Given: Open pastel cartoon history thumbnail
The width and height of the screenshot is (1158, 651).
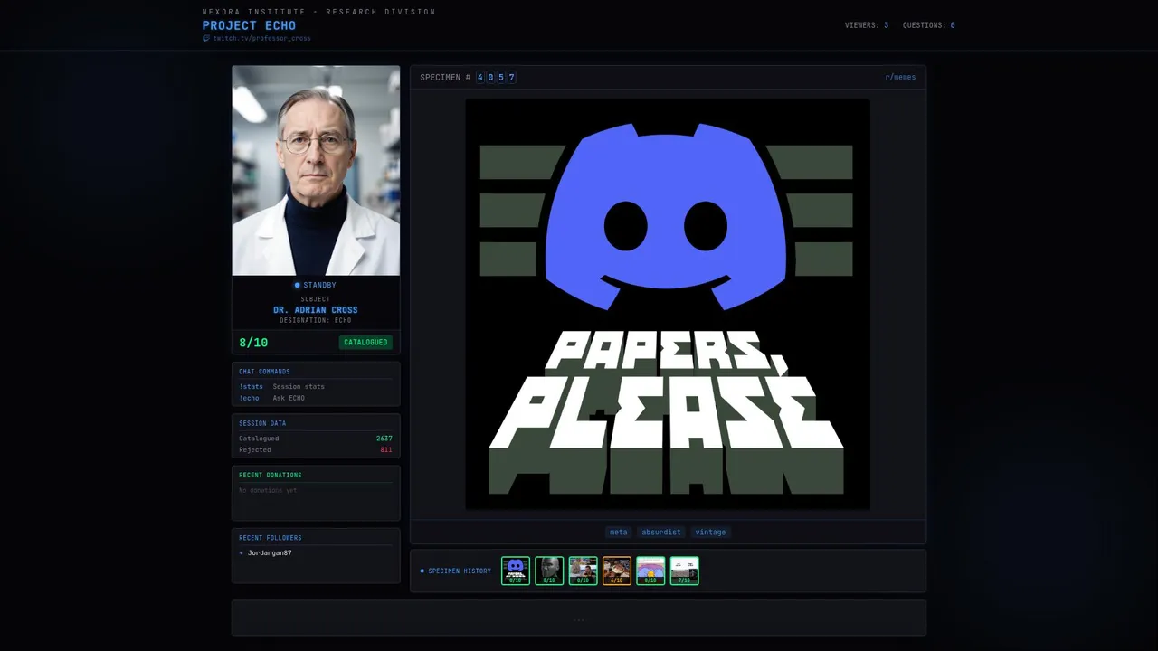Looking at the screenshot, I should tap(650, 571).
